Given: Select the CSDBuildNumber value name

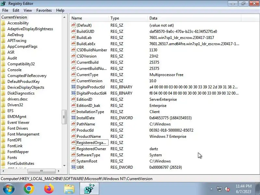Looking at the screenshot, I should click(92, 50).
